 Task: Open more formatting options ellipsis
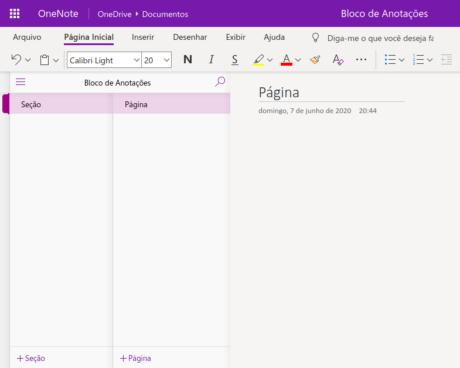361,60
